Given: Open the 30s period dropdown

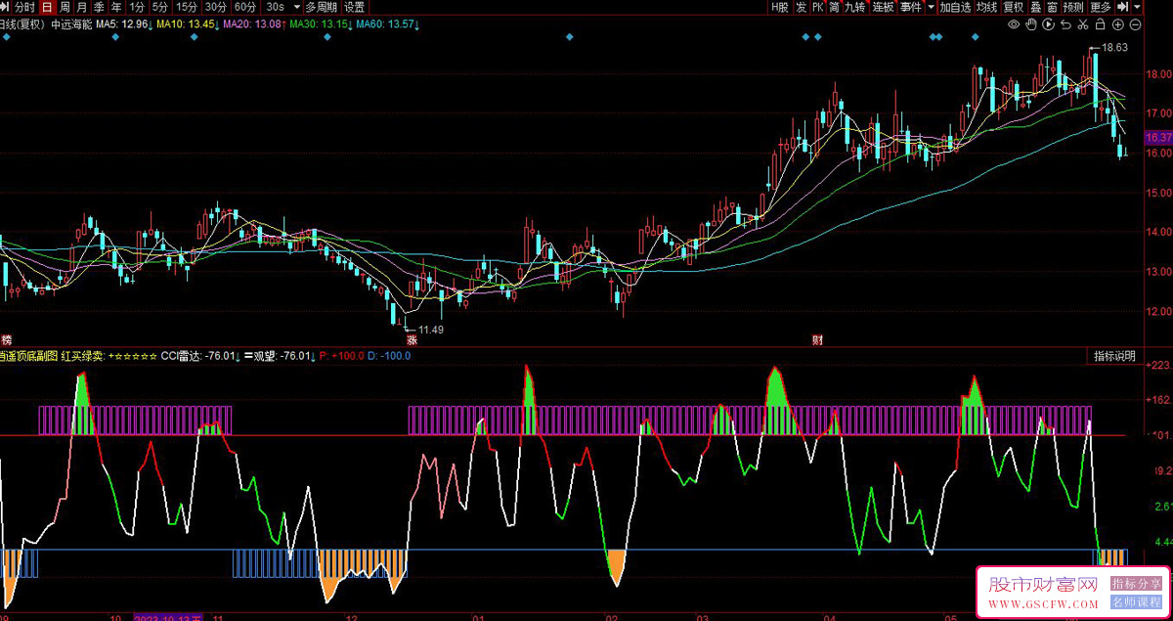Looking at the screenshot, I should [296, 7].
